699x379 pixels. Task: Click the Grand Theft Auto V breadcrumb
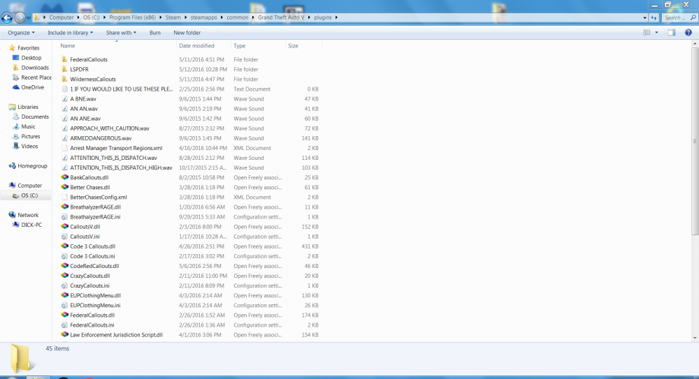click(x=281, y=17)
